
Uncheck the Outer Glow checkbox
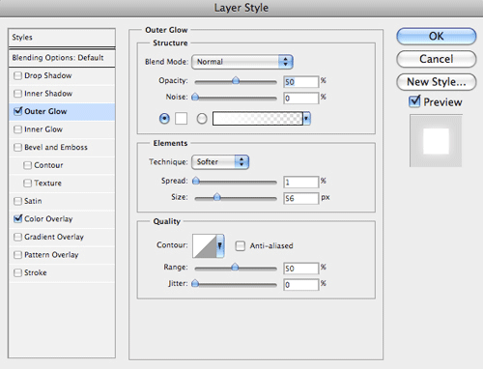coord(17,111)
